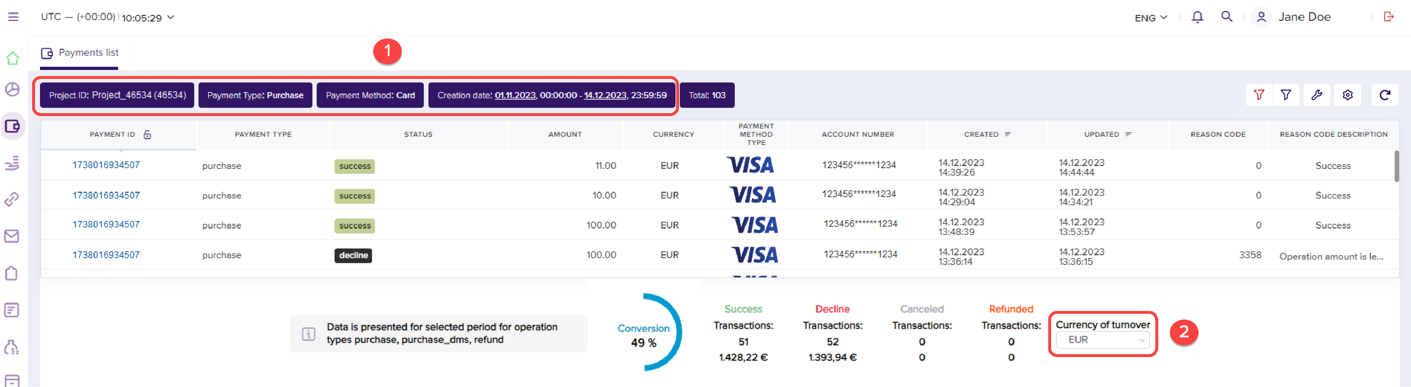1411x387 pixels.
Task: Click the Success transactions count 51
Action: [x=743, y=342]
